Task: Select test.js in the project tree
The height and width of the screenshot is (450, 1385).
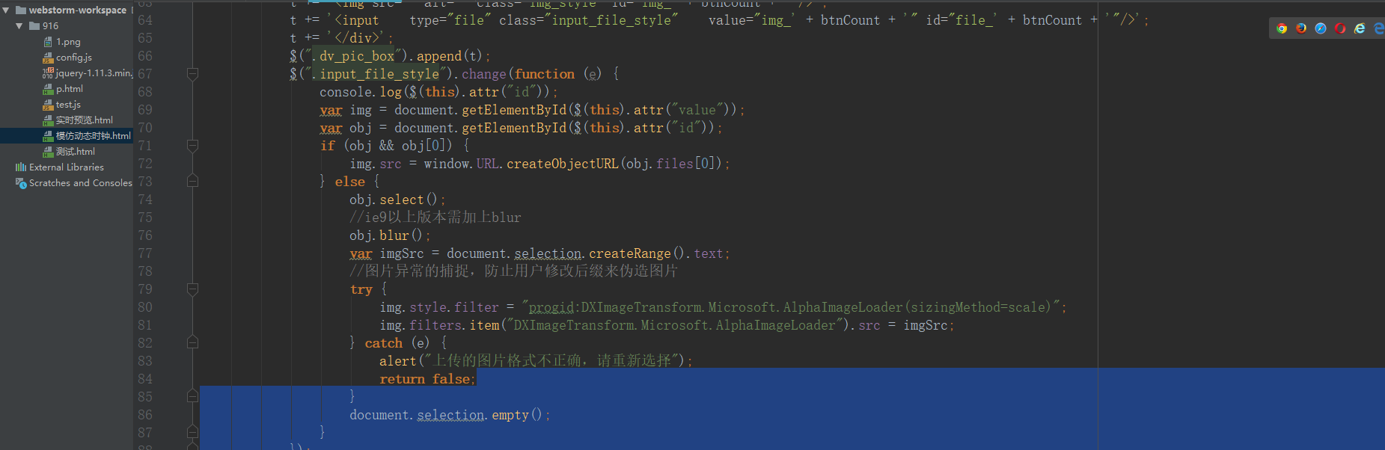Action: pyautogui.click(x=68, y=105)
